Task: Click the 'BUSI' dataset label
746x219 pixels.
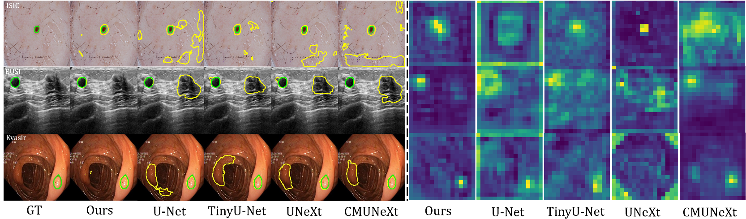Action: (x=13, y=71)
